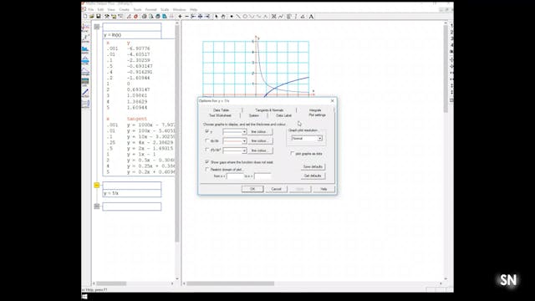Select the Plot settings tab
The image size is (535, 301).
click(317, 115)
